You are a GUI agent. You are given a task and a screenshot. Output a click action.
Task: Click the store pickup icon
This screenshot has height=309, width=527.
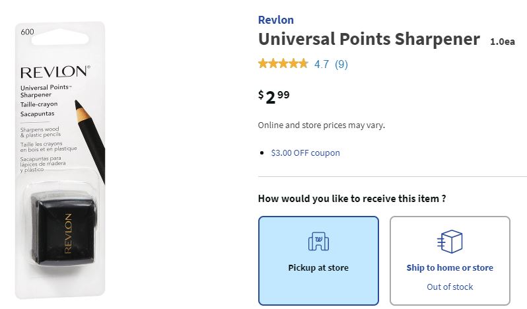point(318,242)
